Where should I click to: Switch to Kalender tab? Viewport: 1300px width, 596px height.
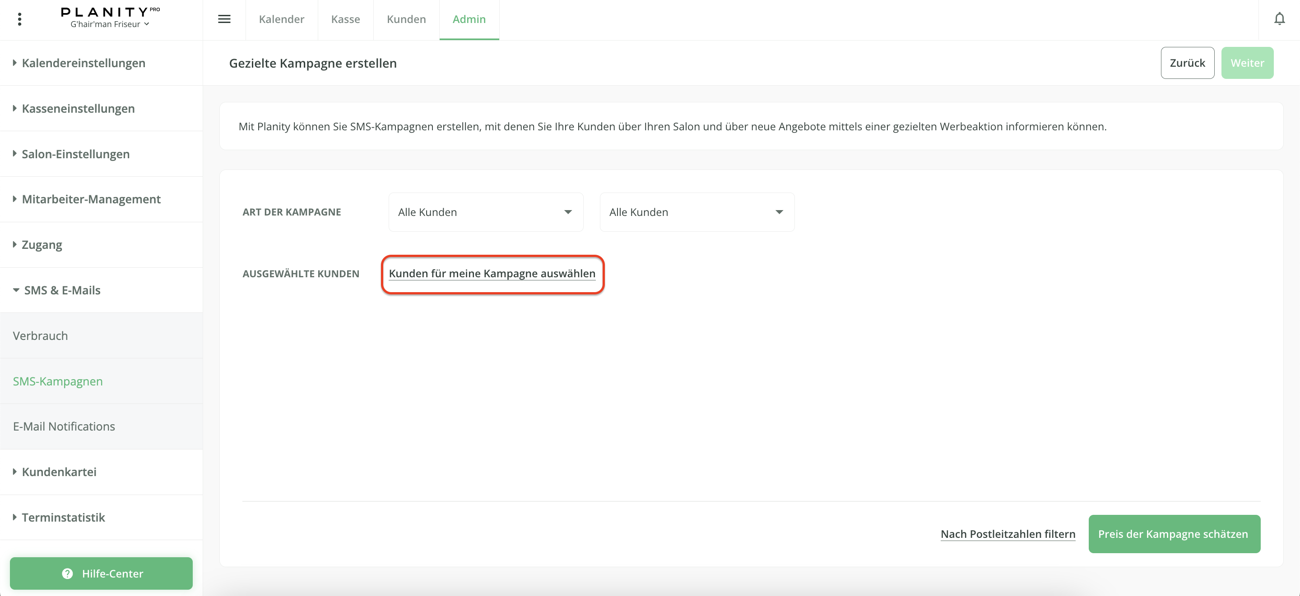pyautogui.click(x=282, y=19)
